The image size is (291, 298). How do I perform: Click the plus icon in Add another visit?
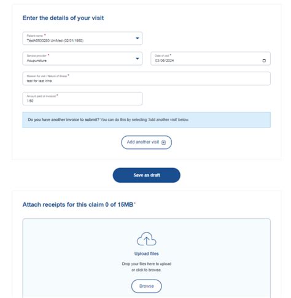163,142
